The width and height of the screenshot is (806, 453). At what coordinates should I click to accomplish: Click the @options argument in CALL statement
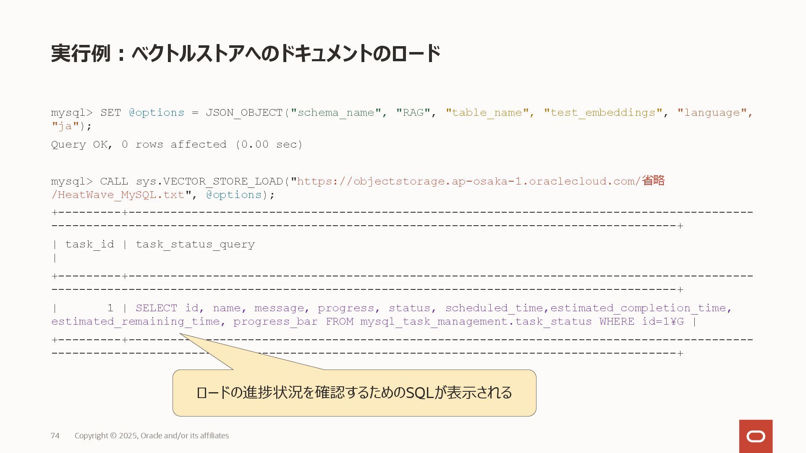(x=234, y=195)
